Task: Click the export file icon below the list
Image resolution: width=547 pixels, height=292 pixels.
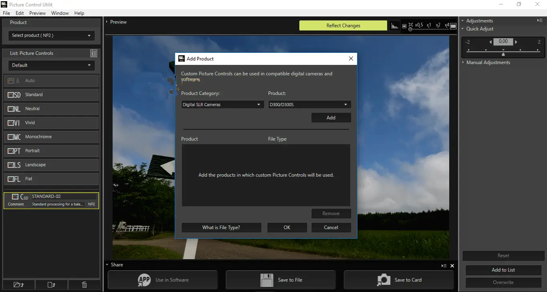Action: click(x=51, y=285)
